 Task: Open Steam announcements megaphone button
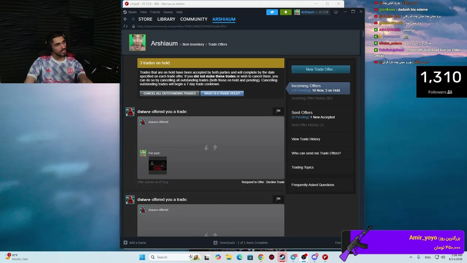click(272, 12)
